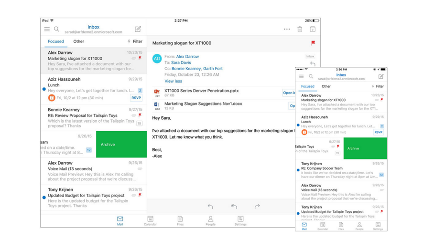
Task: Compose a new email in iPad Outlook
Action: 138,29
